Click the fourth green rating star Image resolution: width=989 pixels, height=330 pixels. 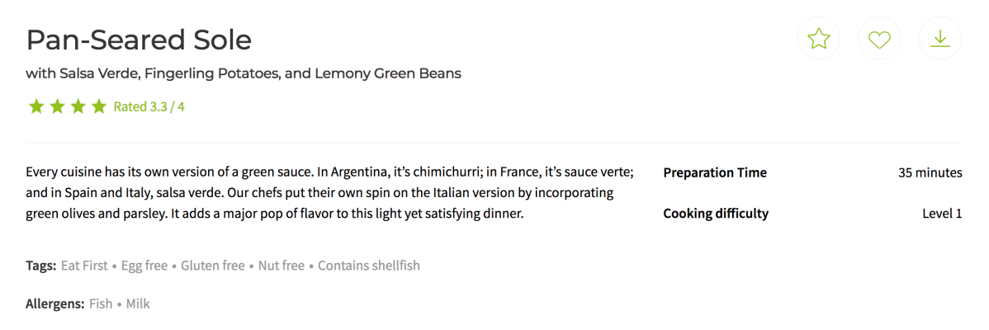point(99,106)
